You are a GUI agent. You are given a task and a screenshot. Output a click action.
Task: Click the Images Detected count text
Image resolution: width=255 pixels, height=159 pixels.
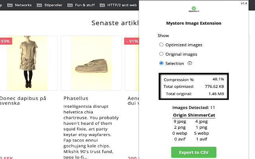(x=193, y=107)
